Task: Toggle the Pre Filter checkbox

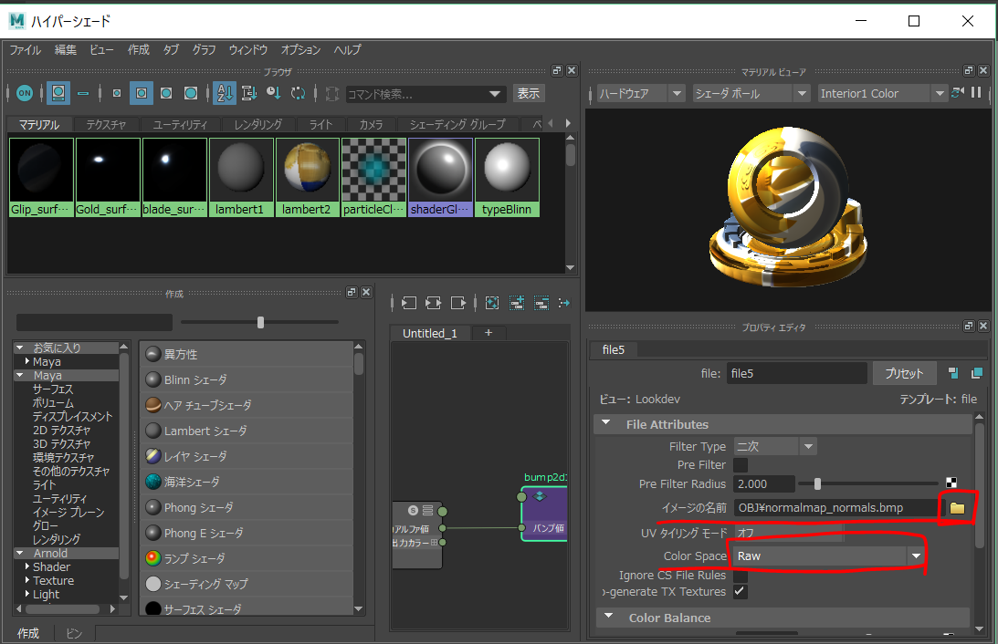Action: click(741, 464)
